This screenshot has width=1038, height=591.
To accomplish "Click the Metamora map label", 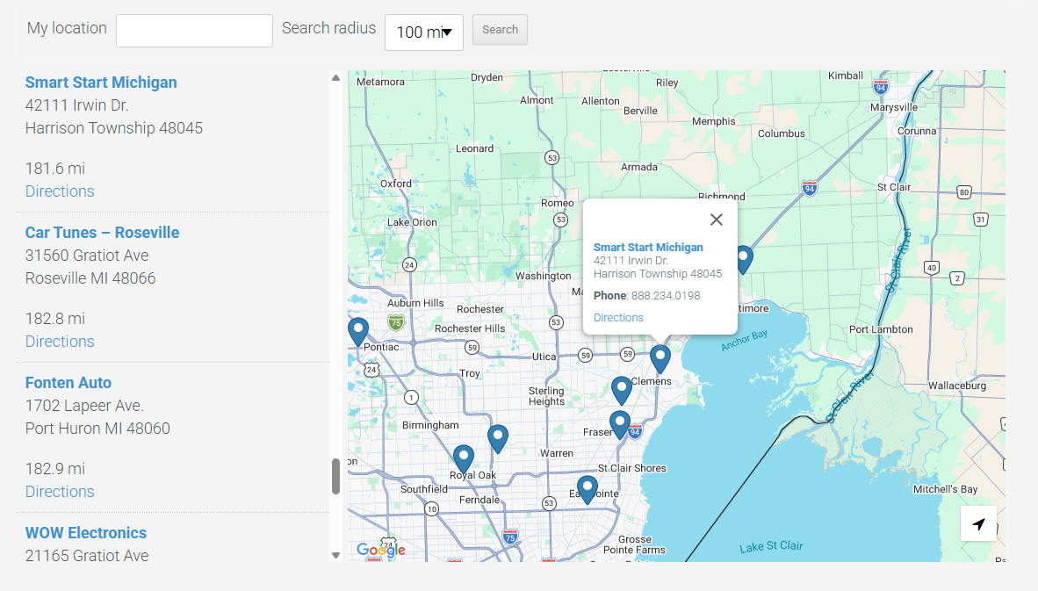I will 380,82.
